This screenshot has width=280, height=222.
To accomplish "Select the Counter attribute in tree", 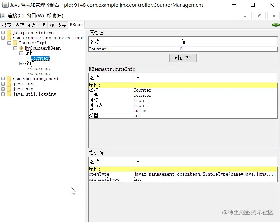I will [40, 58].
